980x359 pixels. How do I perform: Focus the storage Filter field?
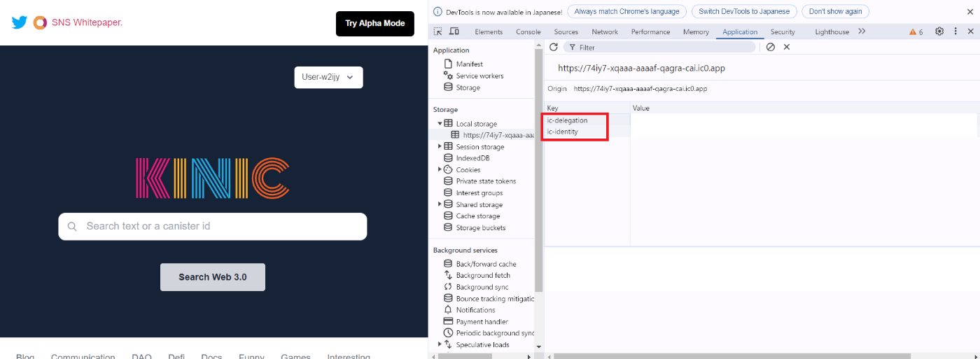(x=659, y=47)
